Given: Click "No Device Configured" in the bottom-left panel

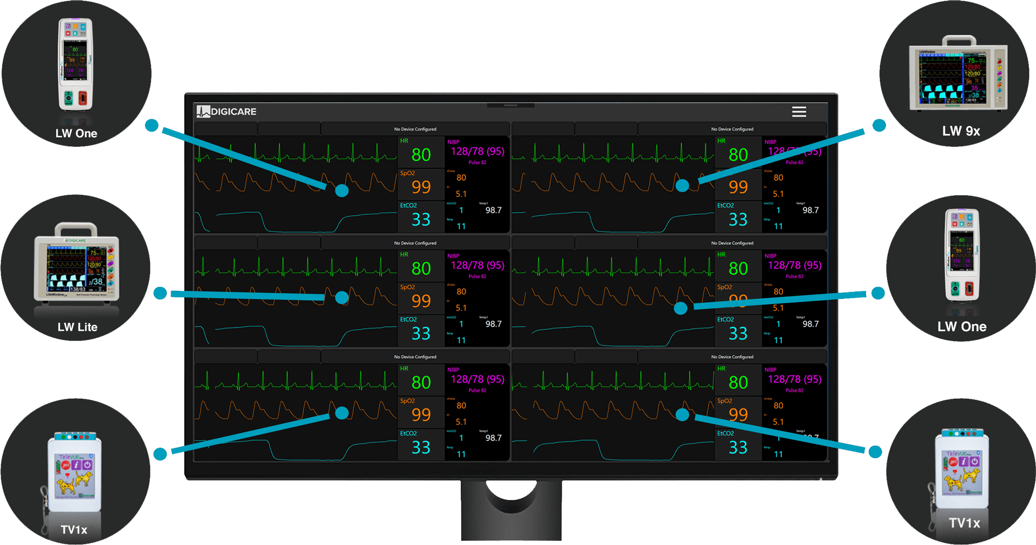Looking at the screenshot, I should tap(415, 357).
